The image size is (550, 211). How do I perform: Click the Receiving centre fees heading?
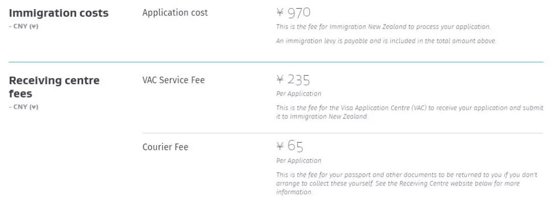tap(54, 87)
